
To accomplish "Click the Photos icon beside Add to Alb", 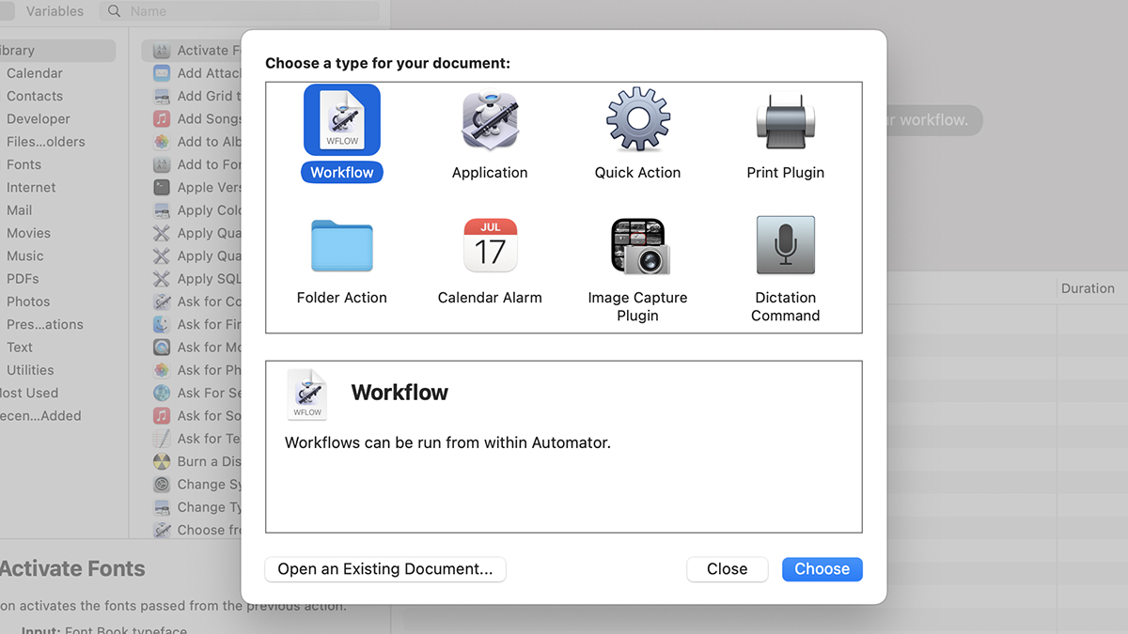I will [x=162, y=142].
